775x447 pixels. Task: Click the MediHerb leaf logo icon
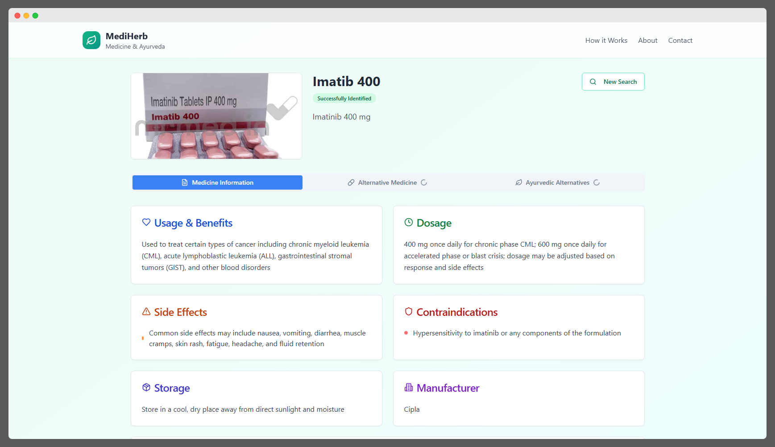pyautogui.click(x=91, y=40)
